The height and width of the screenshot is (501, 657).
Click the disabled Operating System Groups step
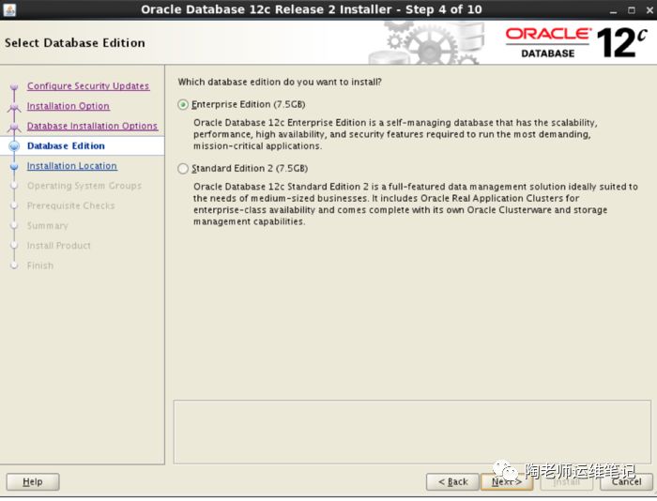click(x=84, y=186)
